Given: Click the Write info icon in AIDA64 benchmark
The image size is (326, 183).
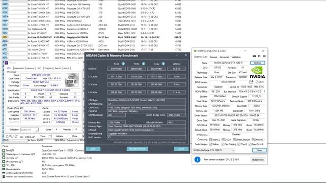Looking at the screenshot, I should pyautogui.click(x=144, y=64).
